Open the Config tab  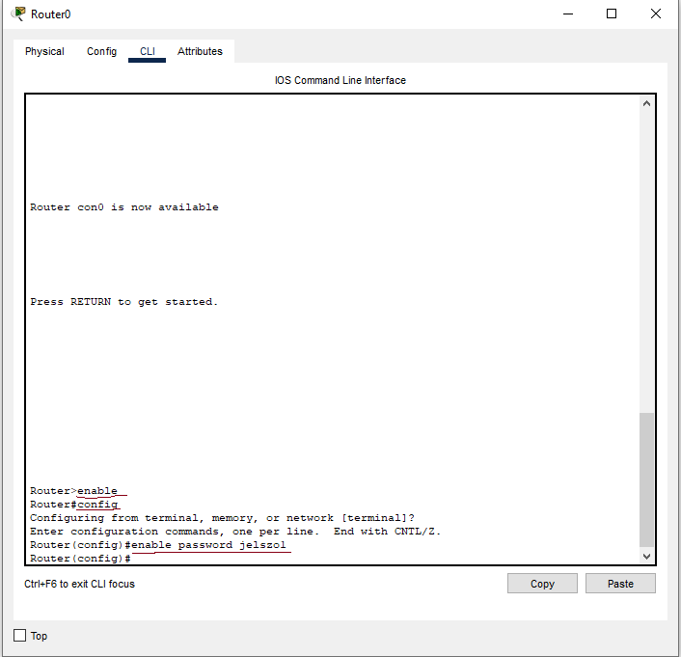pos(101,51)
